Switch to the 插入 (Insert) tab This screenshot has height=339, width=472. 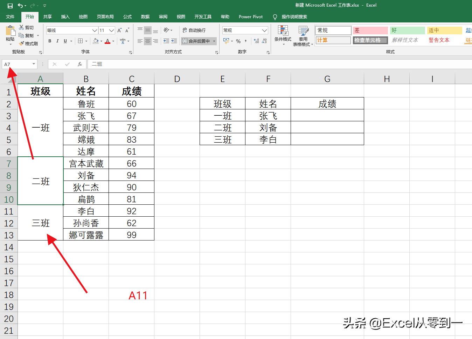click(65, 17)
